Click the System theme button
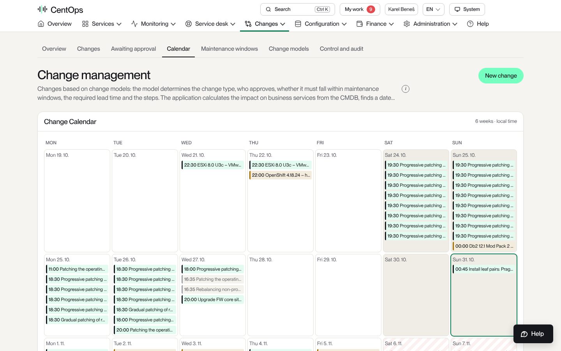 tap(467, 9)
